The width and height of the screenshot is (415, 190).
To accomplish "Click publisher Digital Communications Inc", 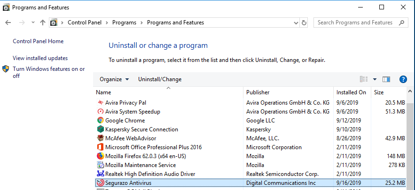I will [281, 183].
